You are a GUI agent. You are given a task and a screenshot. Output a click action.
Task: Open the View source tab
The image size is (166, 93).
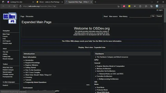(x=113, y=17)
